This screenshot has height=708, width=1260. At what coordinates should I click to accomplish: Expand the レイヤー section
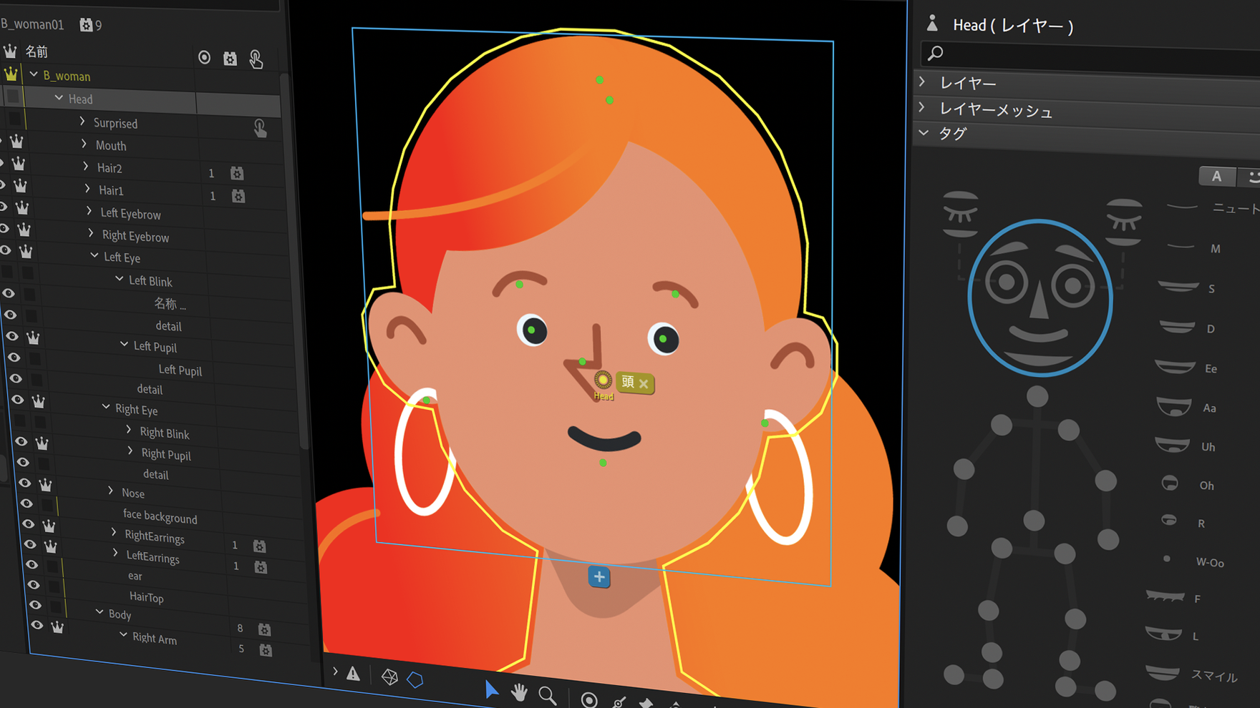coord(923,82)
